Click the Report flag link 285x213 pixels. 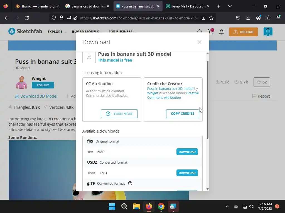tap(261, 96)
